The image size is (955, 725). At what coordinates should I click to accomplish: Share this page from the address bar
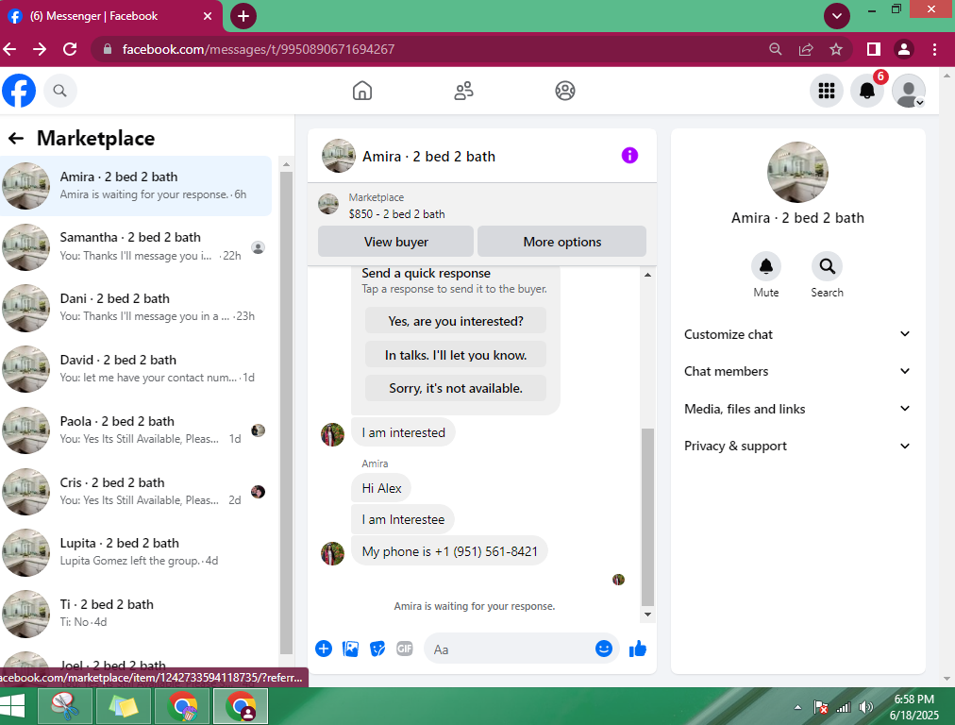[806, 49]
